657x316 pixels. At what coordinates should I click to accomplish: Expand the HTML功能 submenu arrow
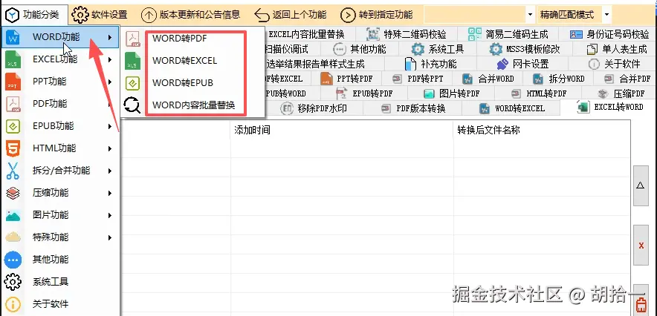click(x=110, y=148)
